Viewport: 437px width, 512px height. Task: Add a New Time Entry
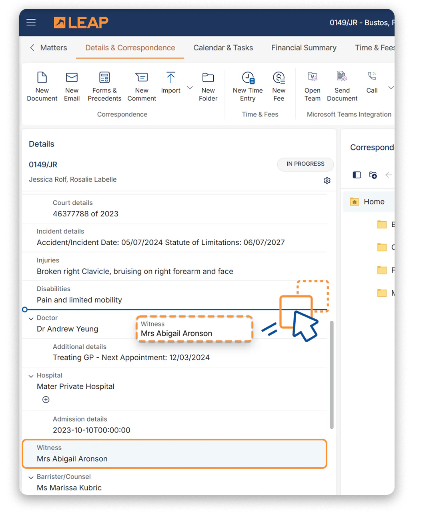[x=248, y=86]
